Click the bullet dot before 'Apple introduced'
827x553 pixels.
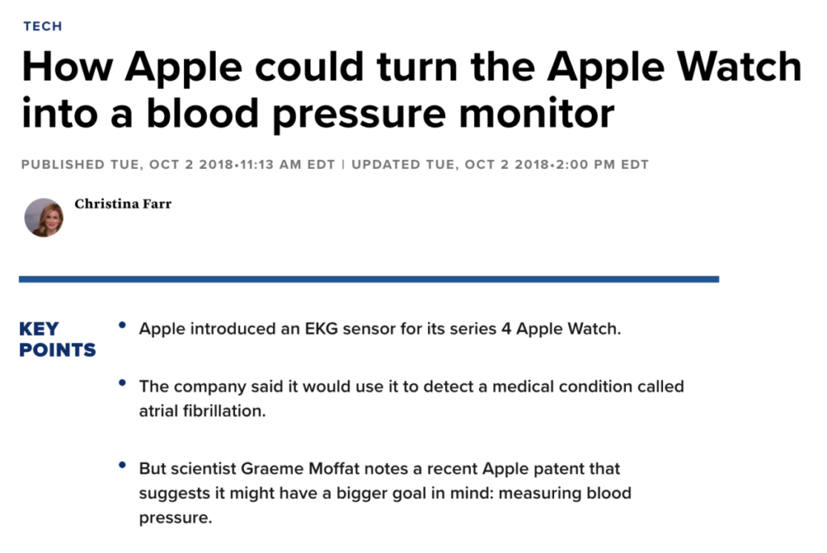[x=122, y=325]
